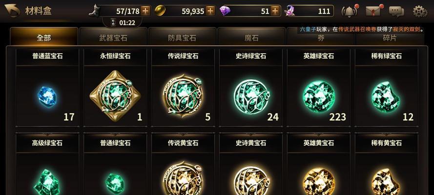Go back using the arrow beside 材料盒
The width and height of the screenshot is (434, 195).
12,11
